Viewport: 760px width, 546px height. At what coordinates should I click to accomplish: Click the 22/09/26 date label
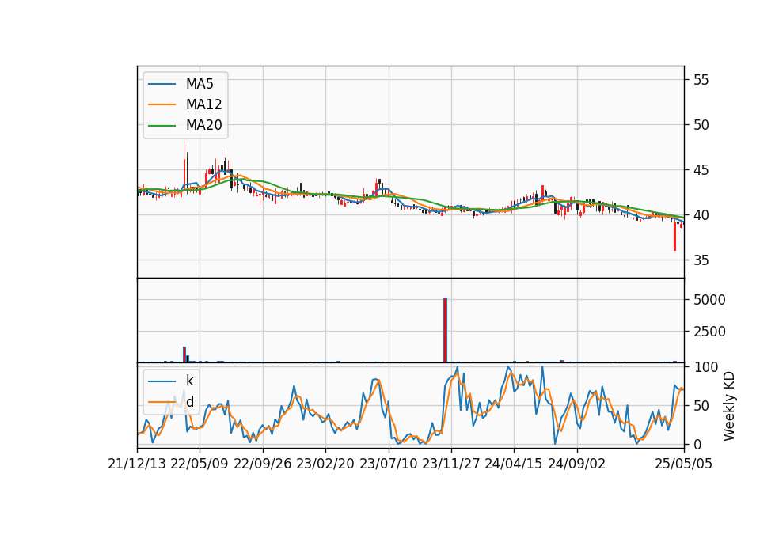[x=263, y=464]
